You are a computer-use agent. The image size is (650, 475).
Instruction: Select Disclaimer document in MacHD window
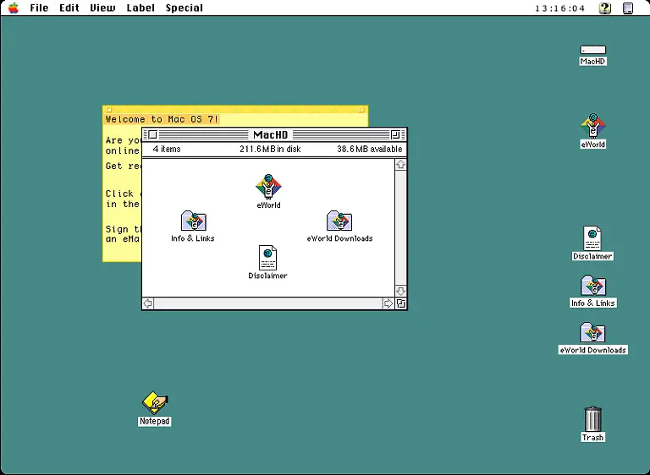tap(267, 258)
